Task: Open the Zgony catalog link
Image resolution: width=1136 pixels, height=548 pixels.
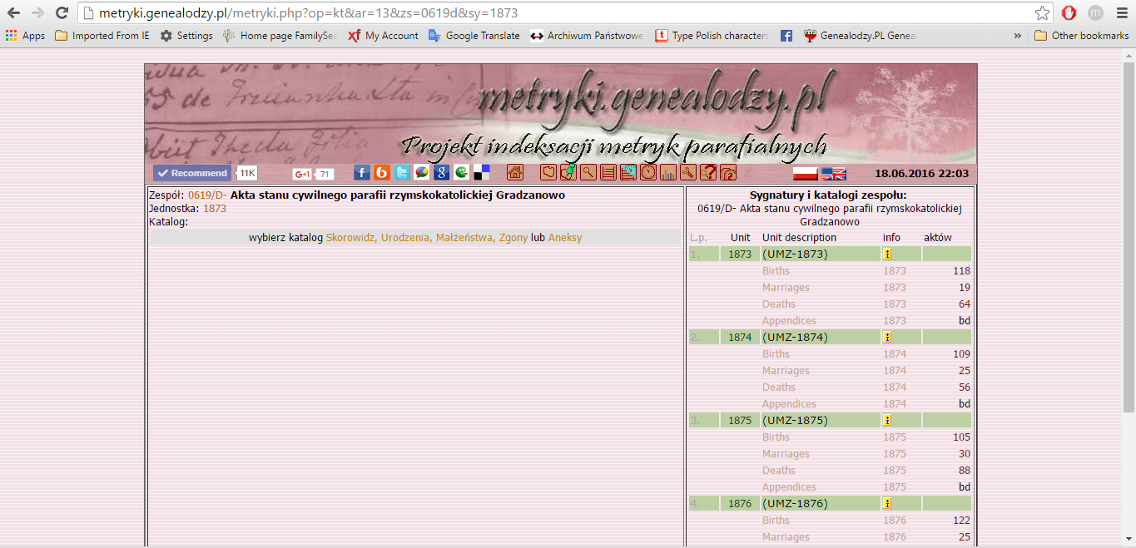Action: [512, 238]
